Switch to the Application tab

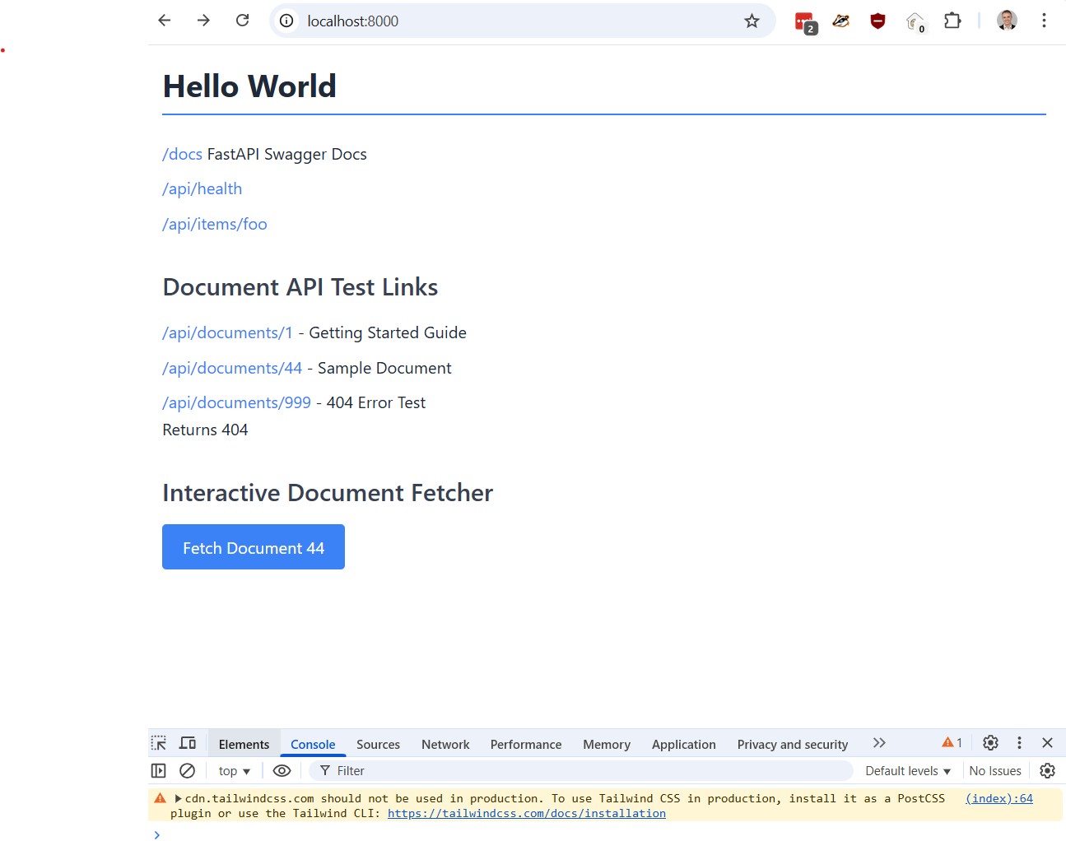[684, 744]
